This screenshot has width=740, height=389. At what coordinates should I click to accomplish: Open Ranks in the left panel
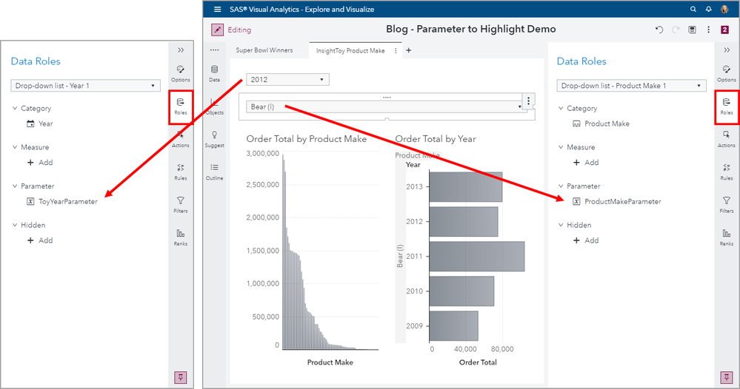coord(180,238)
